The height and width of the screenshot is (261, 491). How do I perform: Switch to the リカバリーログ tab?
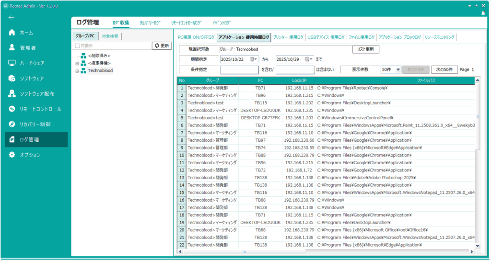click(150, 23)
